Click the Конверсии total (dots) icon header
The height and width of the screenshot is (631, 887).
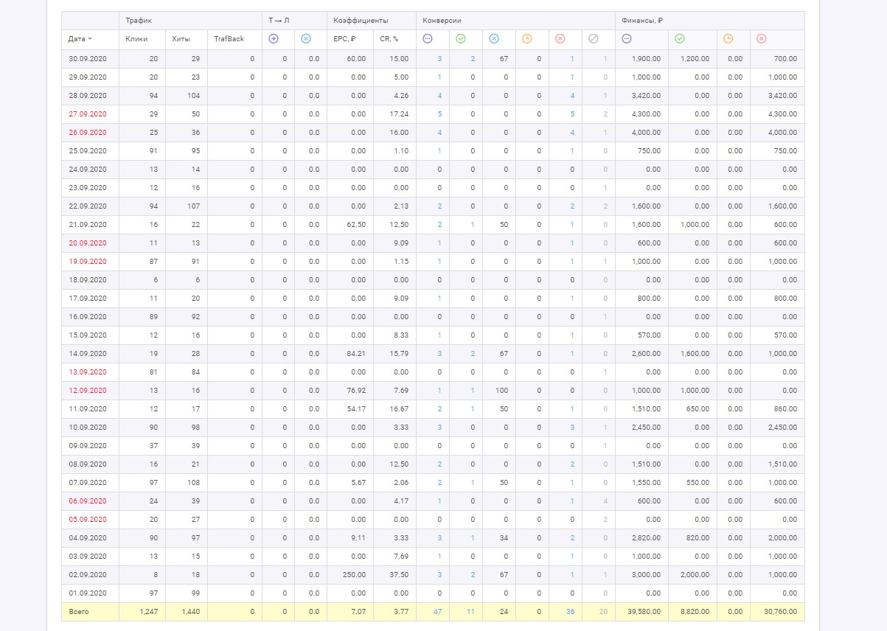click(428, 38)
